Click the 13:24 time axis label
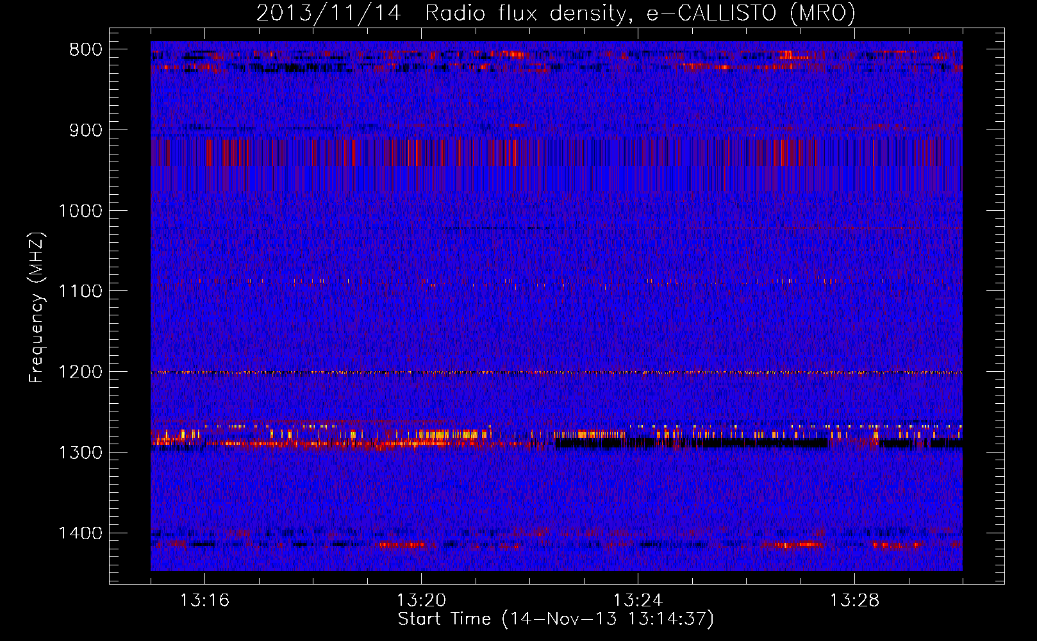 click(x=638, y=601)
